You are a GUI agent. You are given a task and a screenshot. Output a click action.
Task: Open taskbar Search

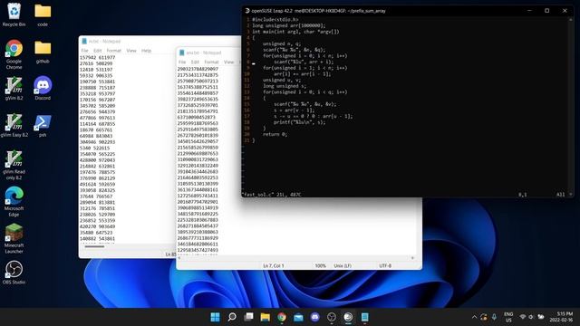pyautogui.click(x=232, y=317)
